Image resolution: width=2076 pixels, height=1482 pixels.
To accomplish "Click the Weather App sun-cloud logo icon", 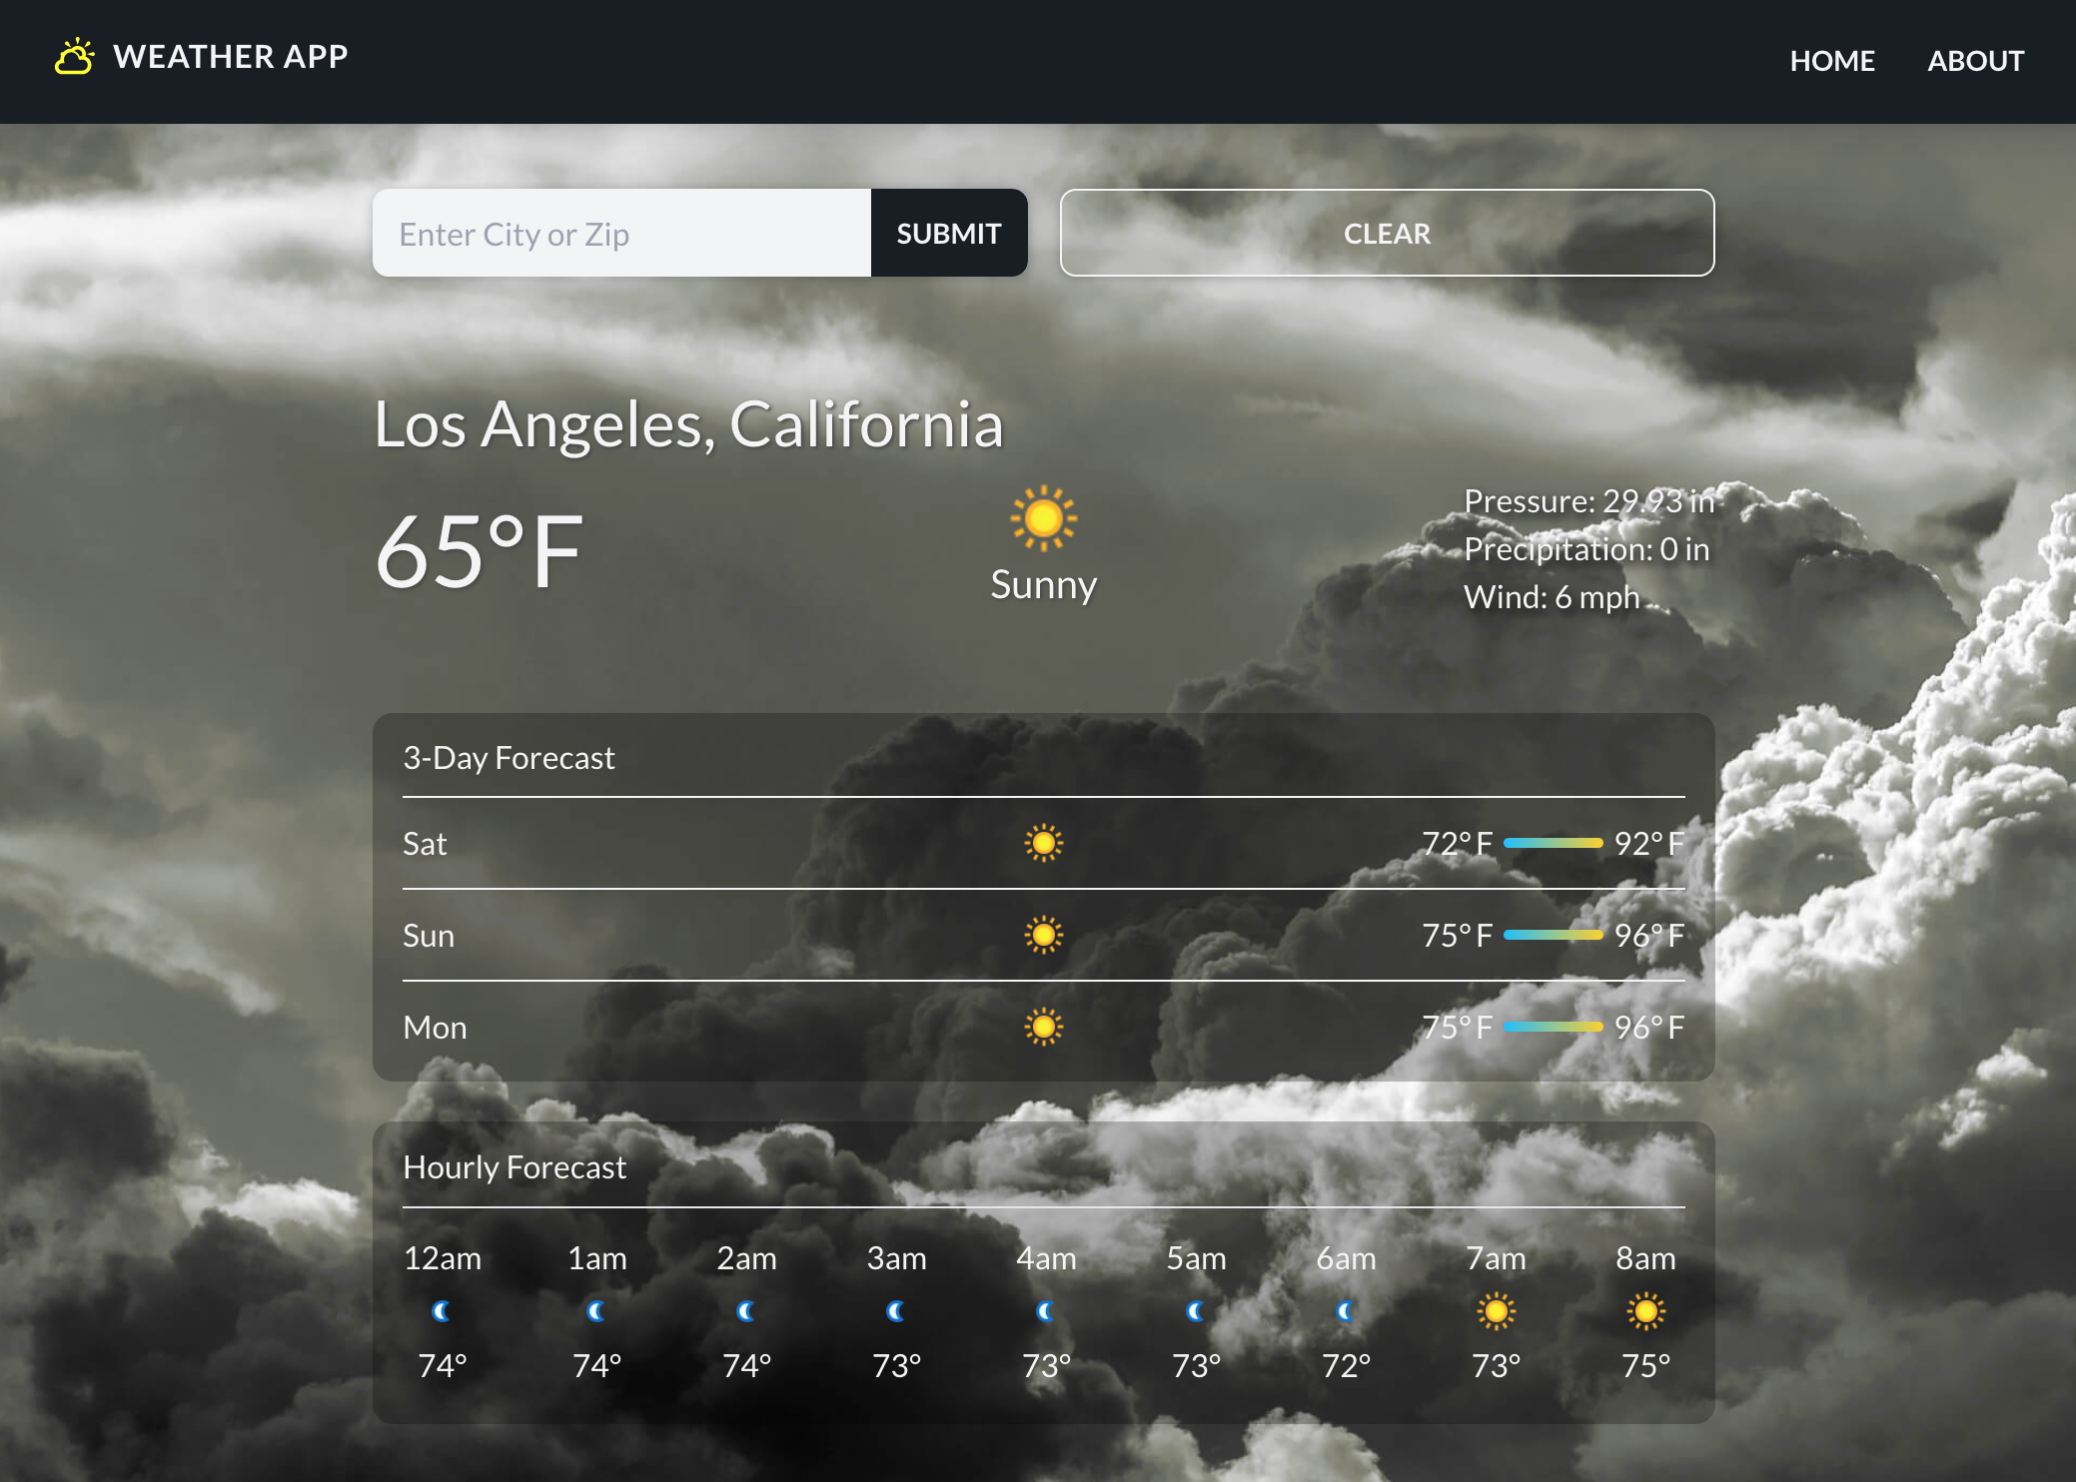I will pos(74,57).
